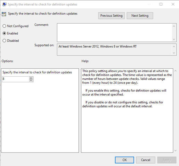Click the policy setting icon beside heading
Screen dimensions: 179x166
point(4,14)
